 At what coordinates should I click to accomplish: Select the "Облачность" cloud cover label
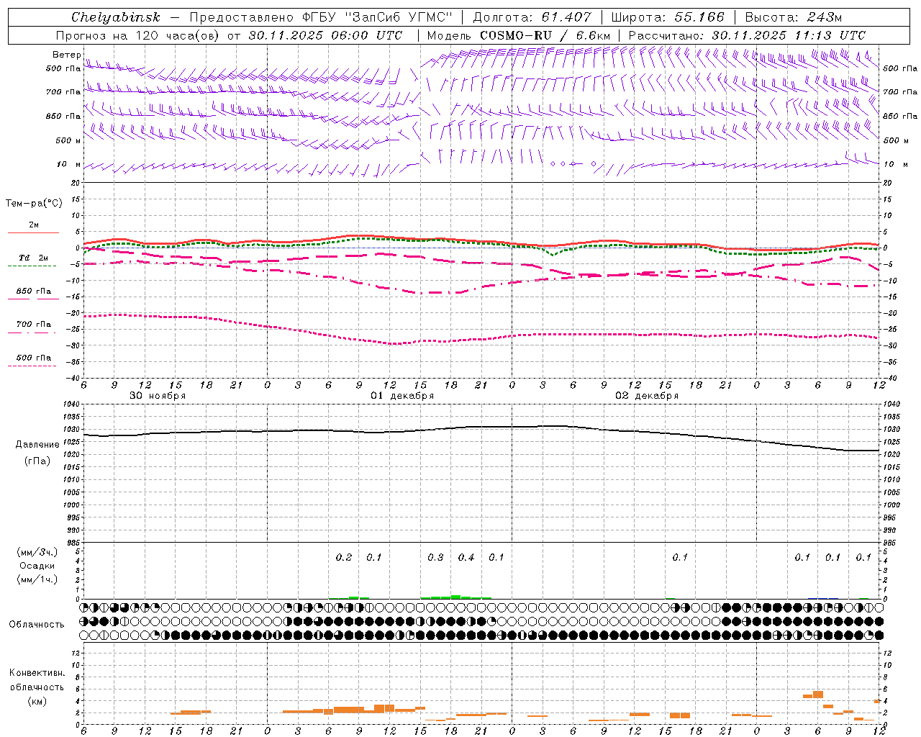pos(37,624)
